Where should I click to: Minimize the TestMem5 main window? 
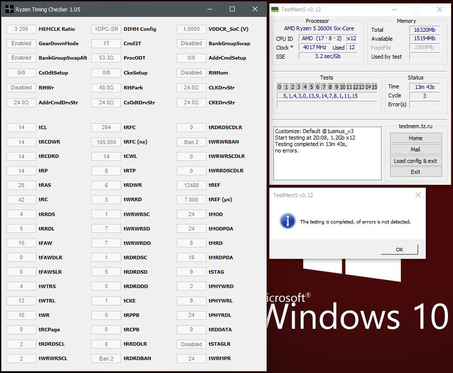(x=394, y=9)
